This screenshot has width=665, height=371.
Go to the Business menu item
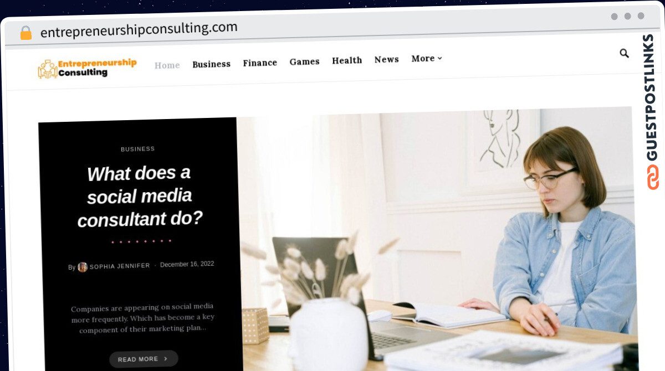tap(211, 64)
